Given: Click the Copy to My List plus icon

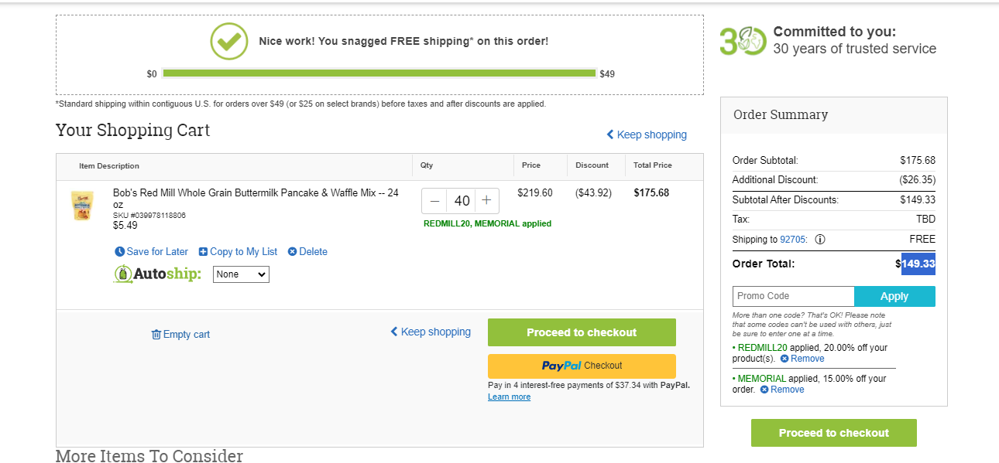Looking at the screenshot, I should pos(203,252).
